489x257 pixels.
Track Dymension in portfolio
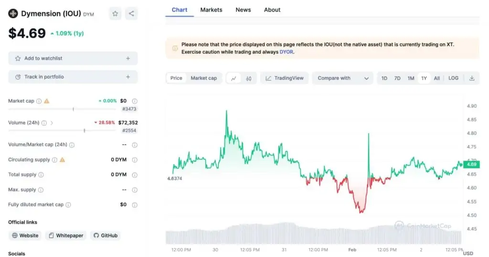click(73, 77)
